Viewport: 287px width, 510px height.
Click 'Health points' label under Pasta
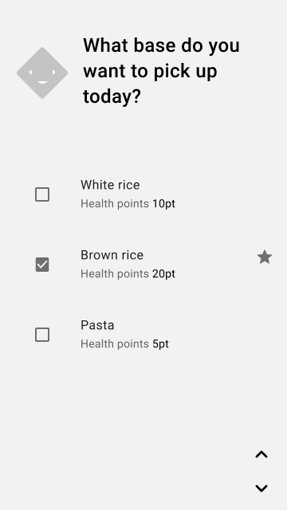[x=115, y=344]
